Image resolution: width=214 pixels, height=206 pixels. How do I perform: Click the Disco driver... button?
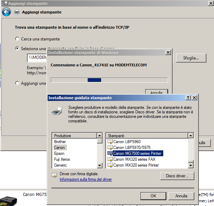pos(177,176)
